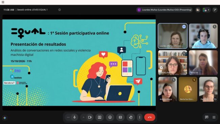Click the muted mic icon on Berta Suri tile
Image resolution: width=220 pixels, height=124 pixels.
pos(194,80)
